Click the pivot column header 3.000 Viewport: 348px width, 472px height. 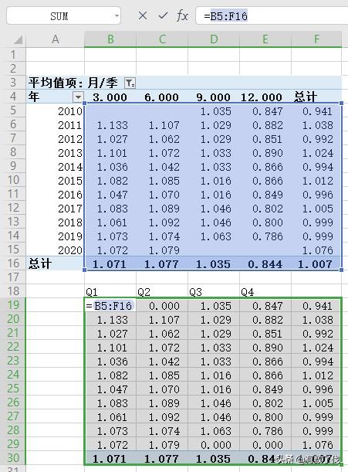[x=110, y=97]
